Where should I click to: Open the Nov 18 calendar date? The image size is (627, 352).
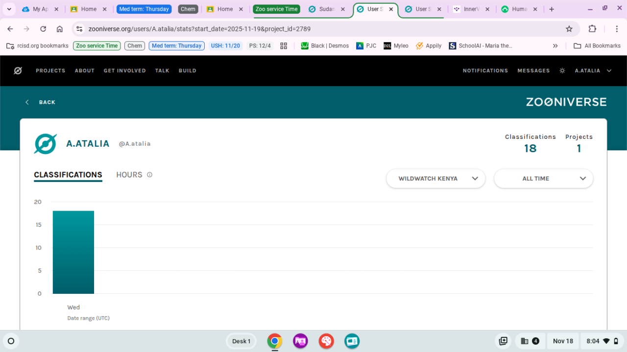[563, 341]
